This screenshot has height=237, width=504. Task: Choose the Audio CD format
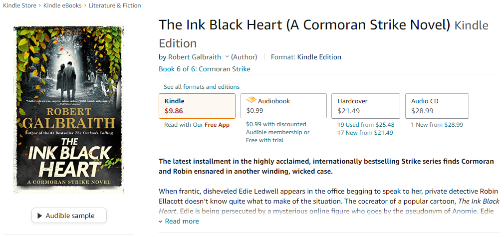click(x=436, y=106)
